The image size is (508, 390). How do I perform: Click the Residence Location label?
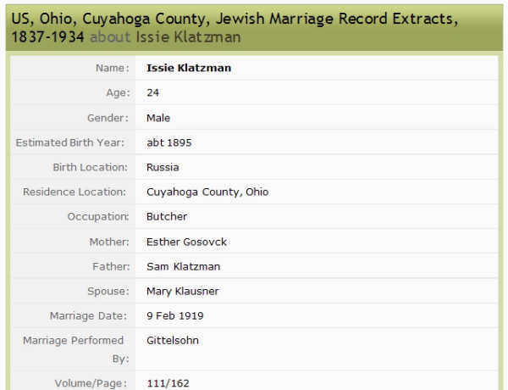tap(75, 192)
